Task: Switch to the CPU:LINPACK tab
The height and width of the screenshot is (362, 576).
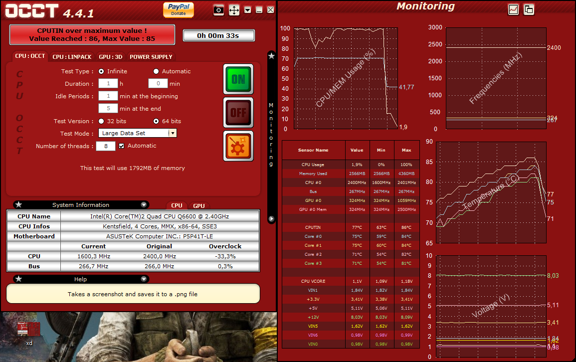Action: coord(72,57)
